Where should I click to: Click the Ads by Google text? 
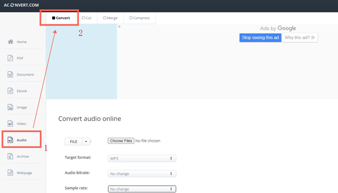[278, 28]
